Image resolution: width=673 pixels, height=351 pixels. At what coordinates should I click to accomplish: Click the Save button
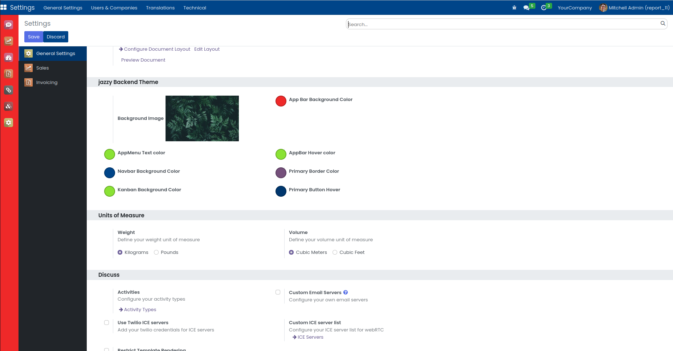pyautogui.click(x=33, y=37)
